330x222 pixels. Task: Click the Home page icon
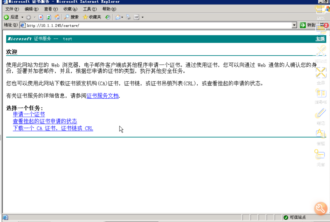pos(57,17)
